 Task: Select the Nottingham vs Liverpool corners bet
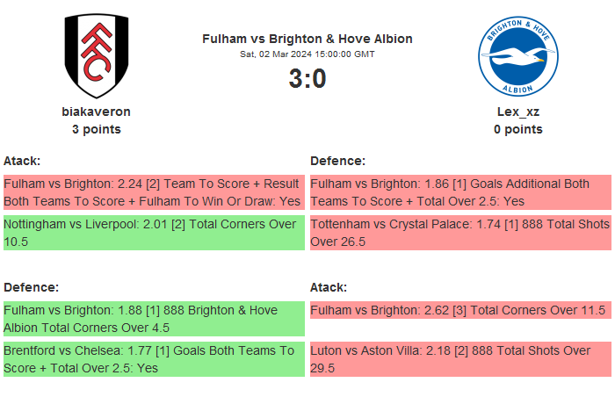pos(154,232)
